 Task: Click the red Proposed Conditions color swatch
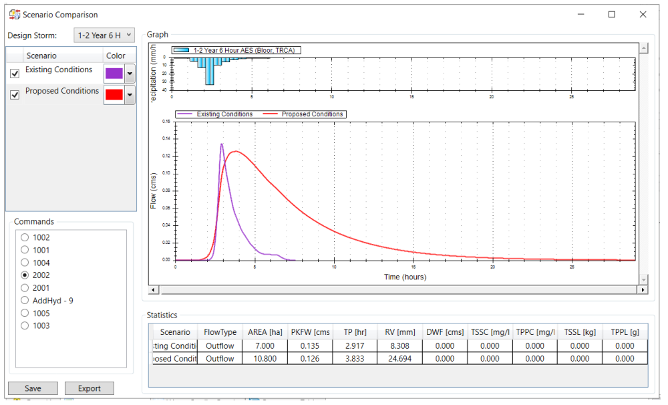(114, 95)
